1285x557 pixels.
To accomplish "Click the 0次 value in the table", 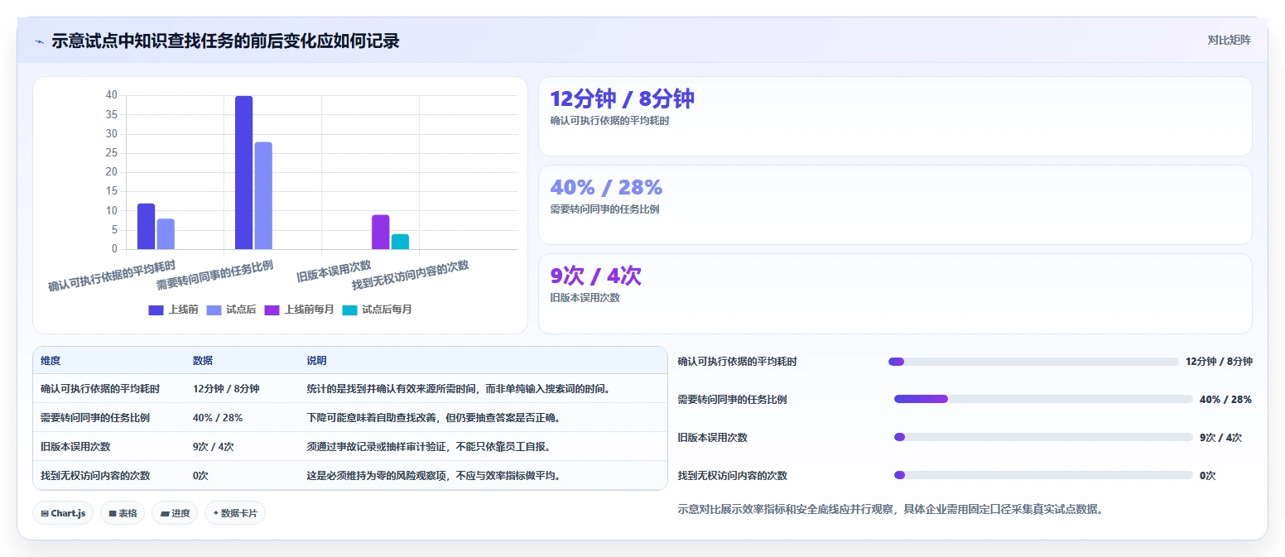I will tap(200, 475).
